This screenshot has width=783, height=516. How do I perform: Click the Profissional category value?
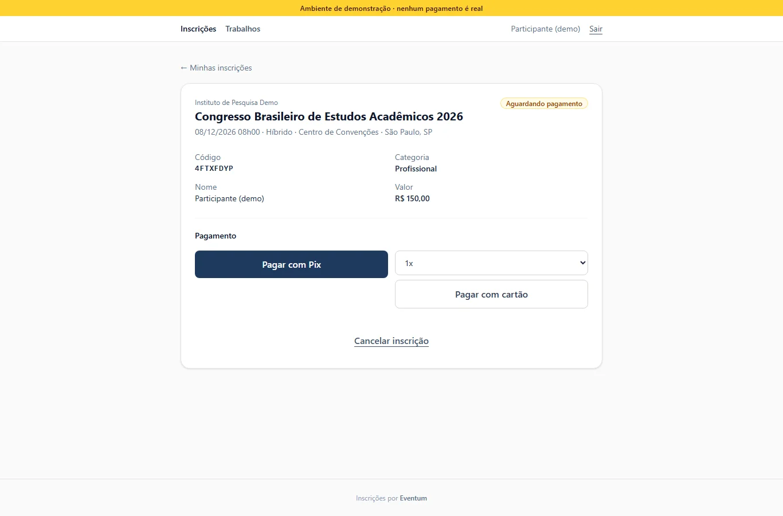(x=416, y=169)
